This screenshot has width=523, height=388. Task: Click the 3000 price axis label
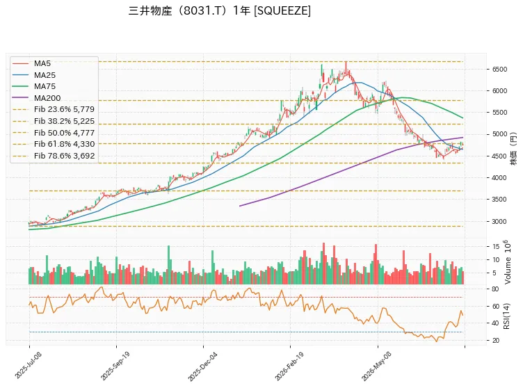(499, 222)
